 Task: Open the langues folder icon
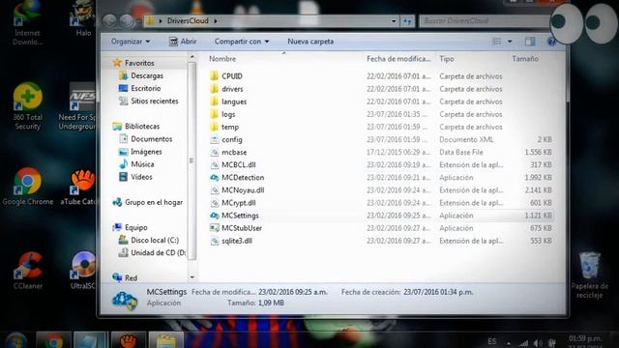pyautogui.click(x=214, y=101)
